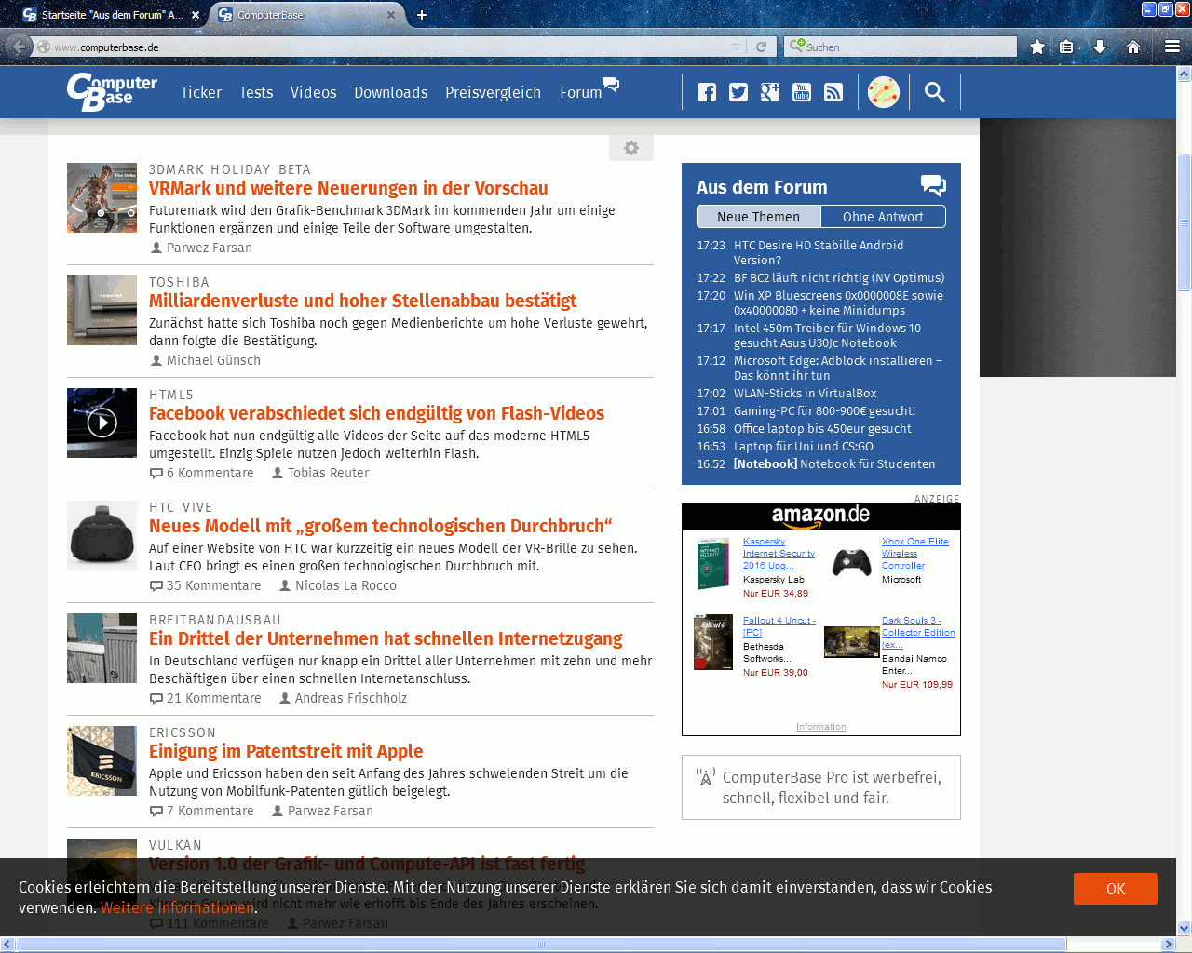Click the Ericsson flag thumbnail

point(102,761)
